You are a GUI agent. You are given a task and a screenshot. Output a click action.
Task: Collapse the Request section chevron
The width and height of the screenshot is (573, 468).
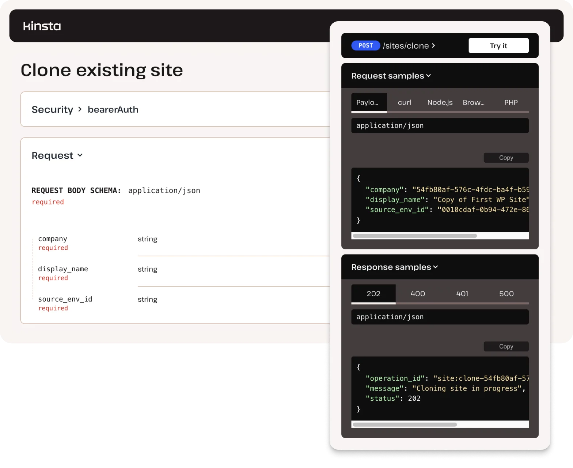tap(80, 155)
